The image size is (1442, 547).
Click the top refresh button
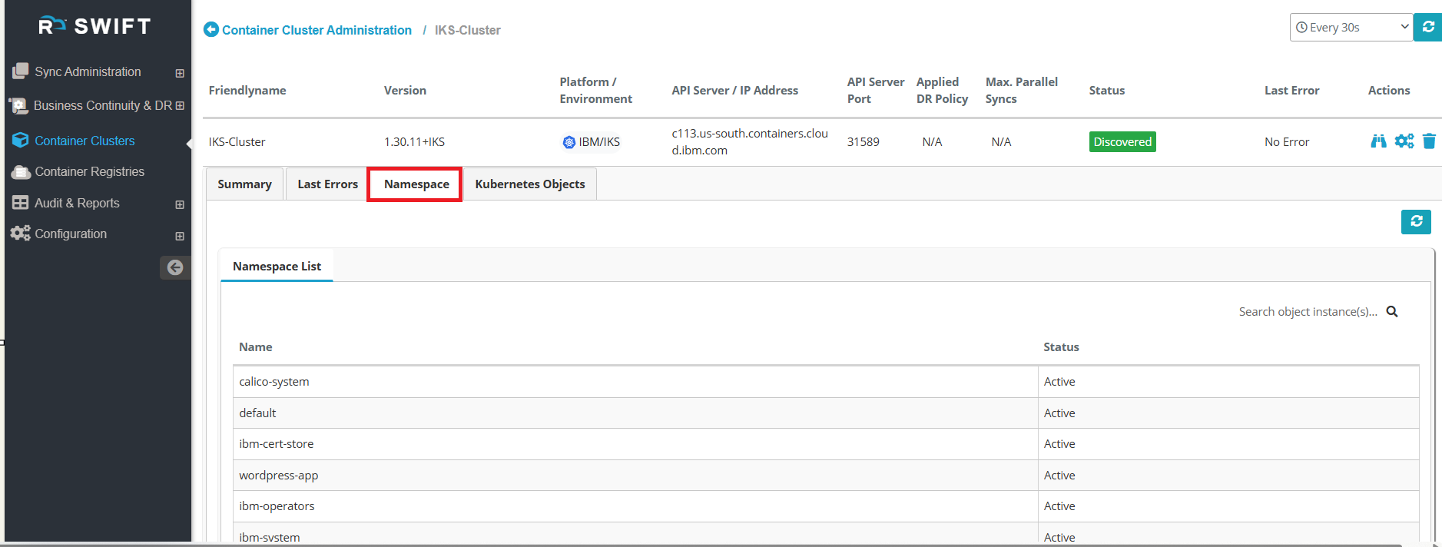coord(1428,27)
